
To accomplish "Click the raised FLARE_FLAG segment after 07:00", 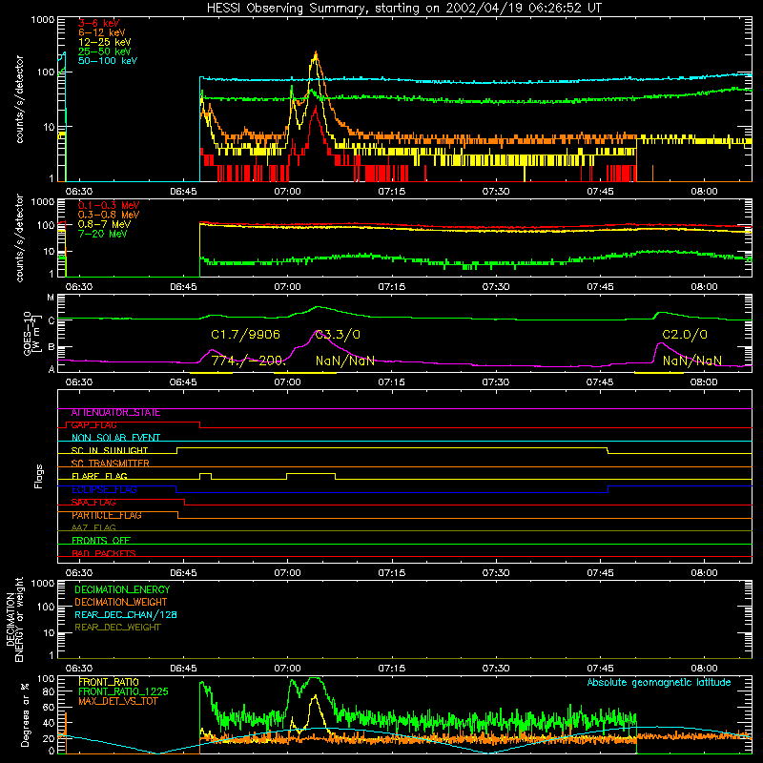I will click(311, 473).
